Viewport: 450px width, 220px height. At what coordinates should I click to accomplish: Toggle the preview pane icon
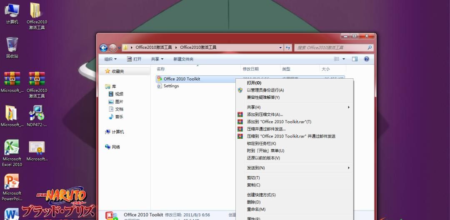355,59
